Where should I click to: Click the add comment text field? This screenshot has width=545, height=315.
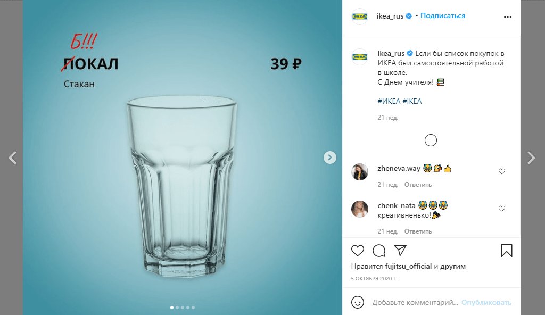point(415,302)
